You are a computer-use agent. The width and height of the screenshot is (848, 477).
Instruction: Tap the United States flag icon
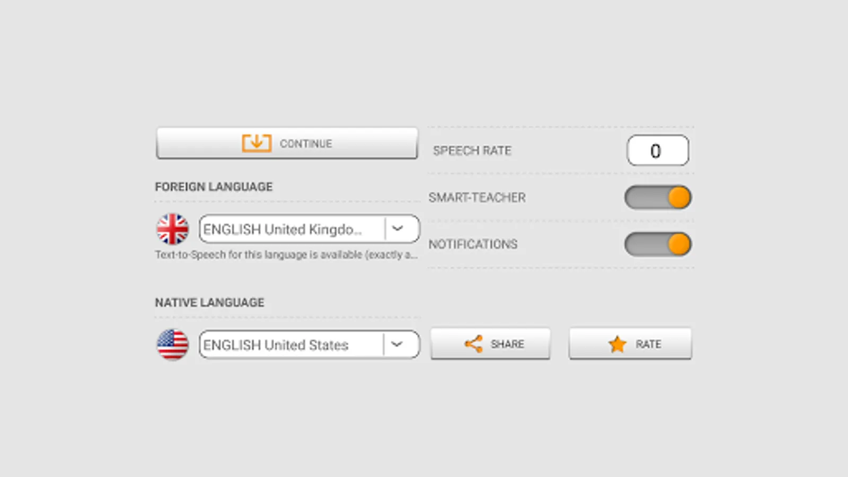[172, 344]
